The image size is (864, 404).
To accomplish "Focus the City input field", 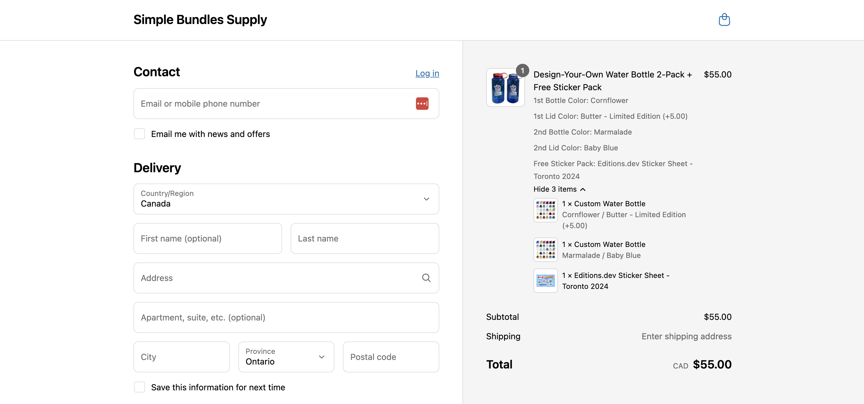I will [181, 357].
